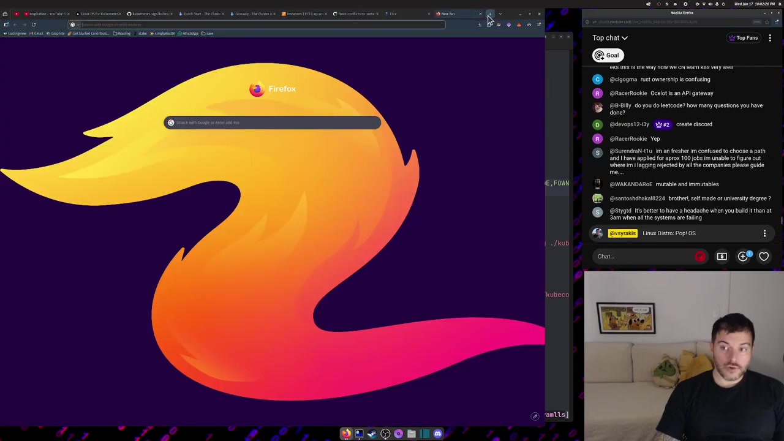The width and height of the screenshot is (784, 441).
Task: Switch to the Quick Start - The Cluster tab
Action: point(201,13)
